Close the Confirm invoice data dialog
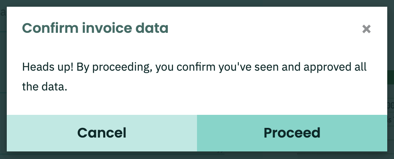 pos(367,29)
